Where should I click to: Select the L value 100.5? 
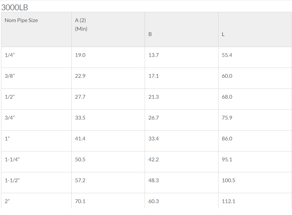[229, 180]
